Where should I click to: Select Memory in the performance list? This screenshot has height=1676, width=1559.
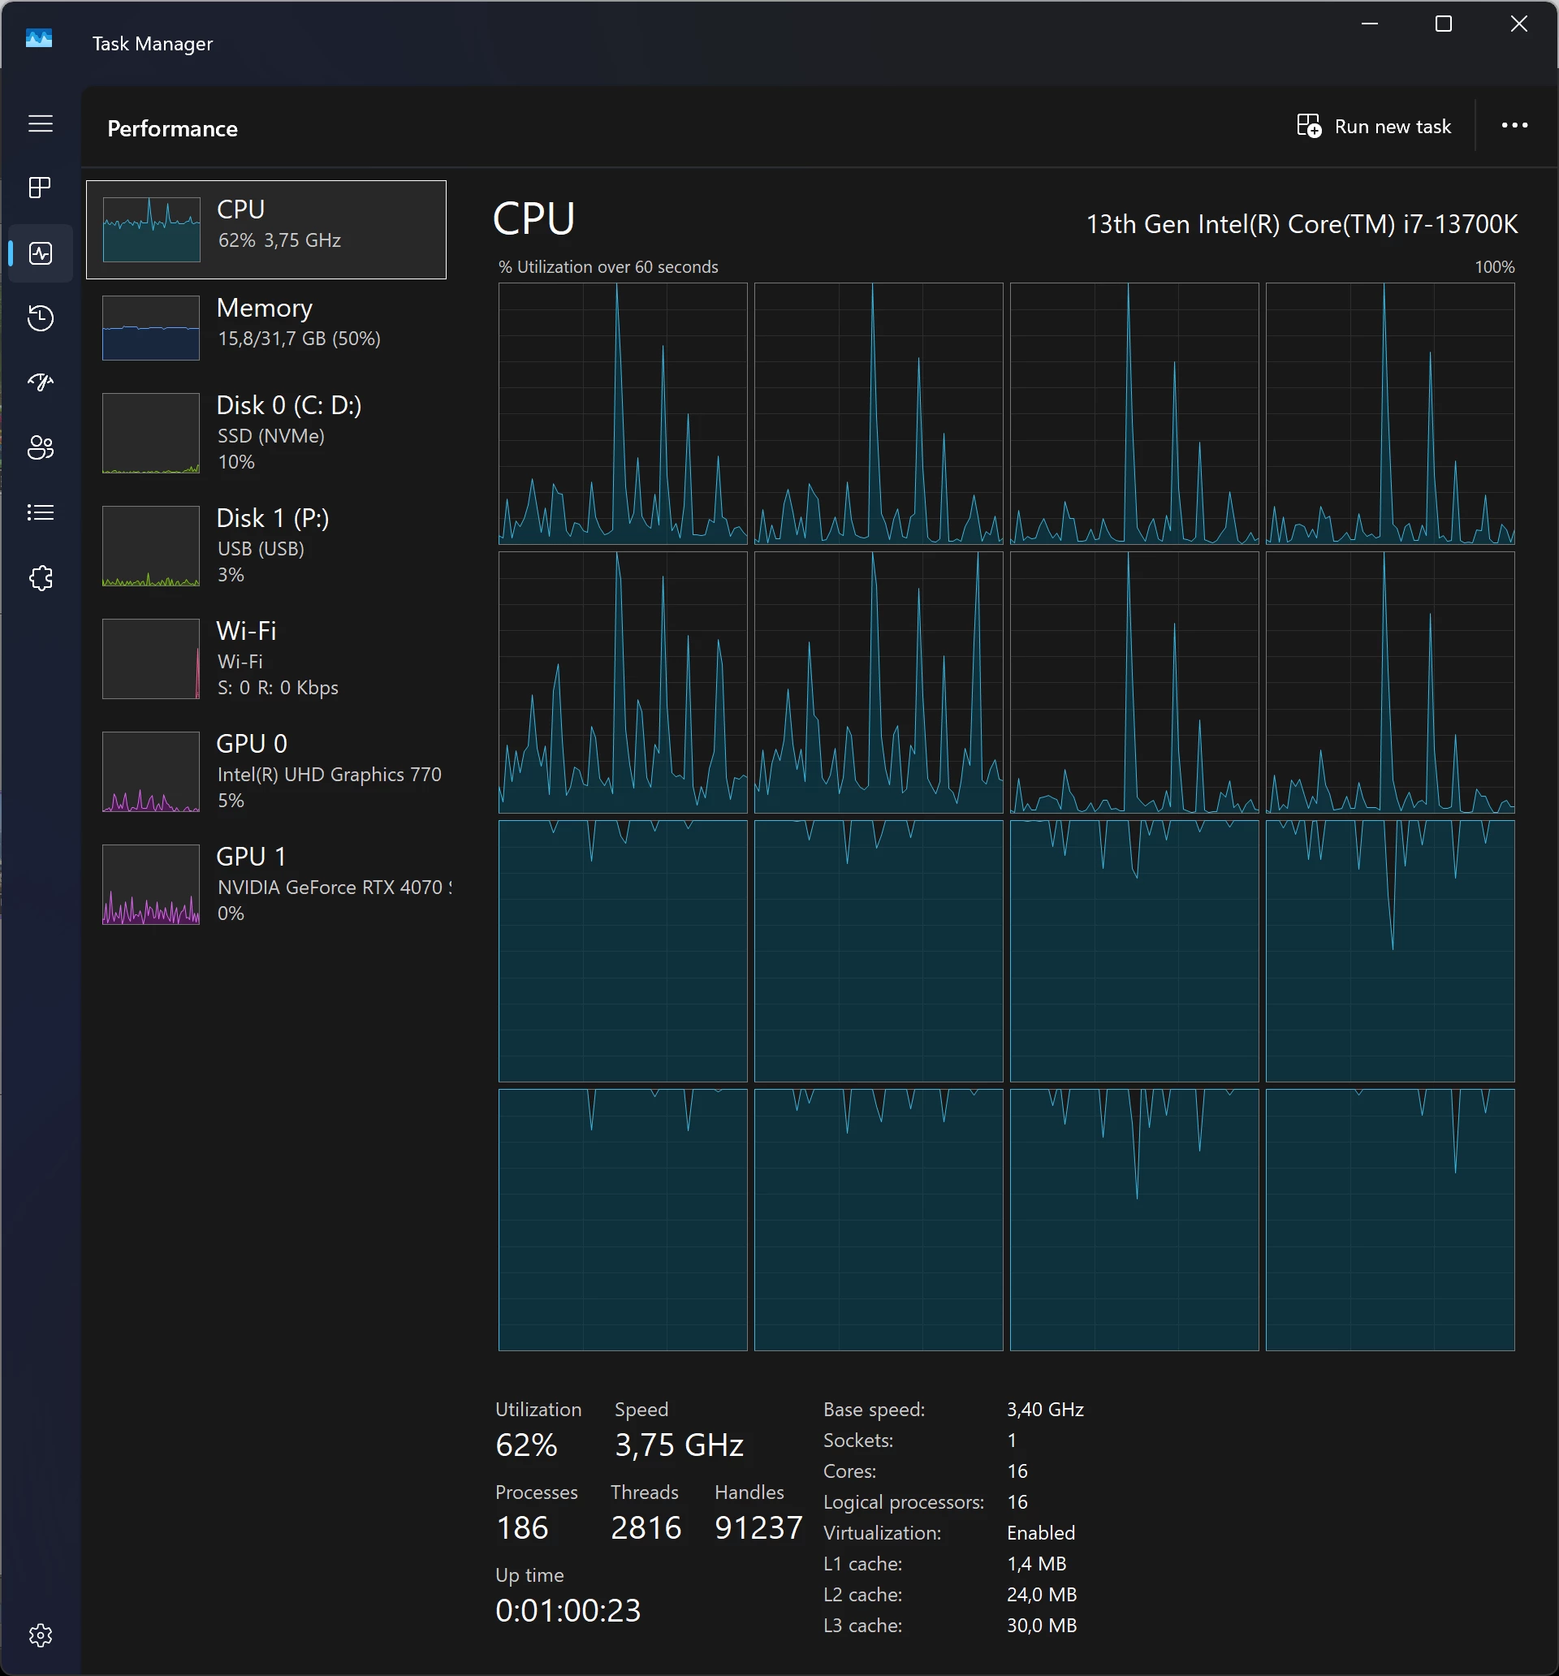266,327
